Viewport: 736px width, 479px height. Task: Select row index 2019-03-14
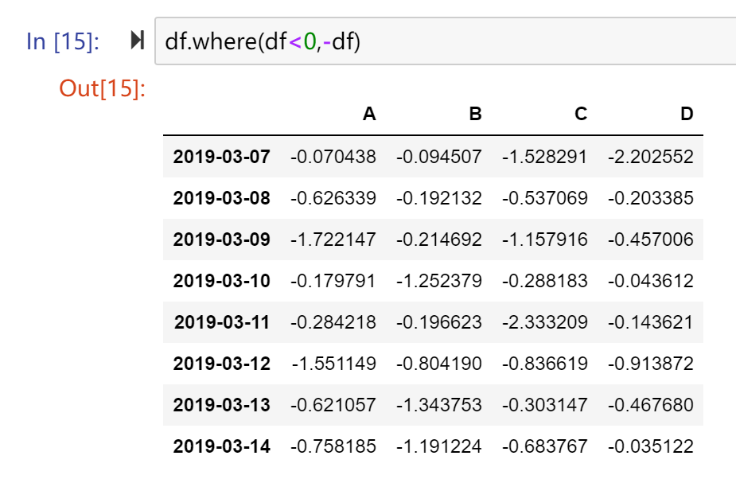pos(221,446)
